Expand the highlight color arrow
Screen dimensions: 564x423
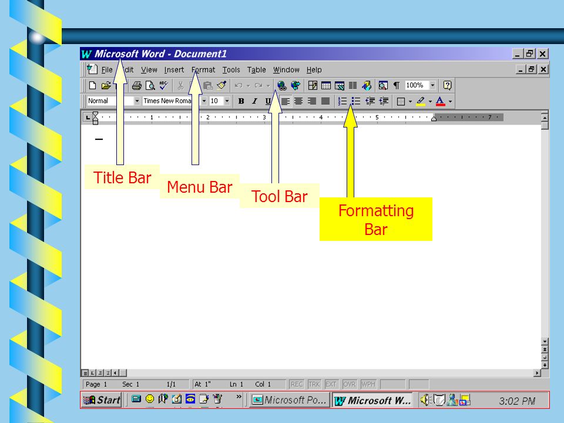point(430,102)
